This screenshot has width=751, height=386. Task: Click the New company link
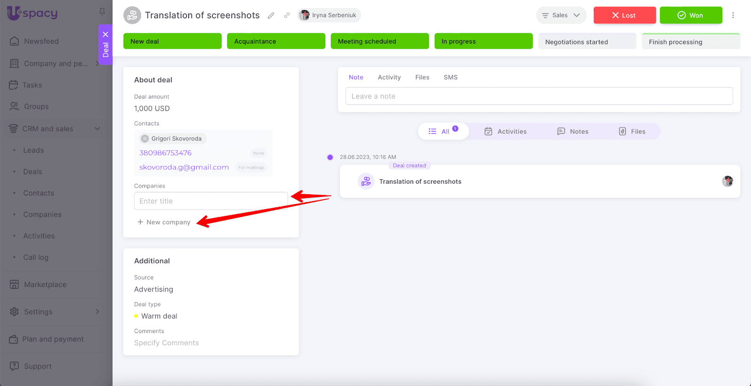[x=164, y=222]
